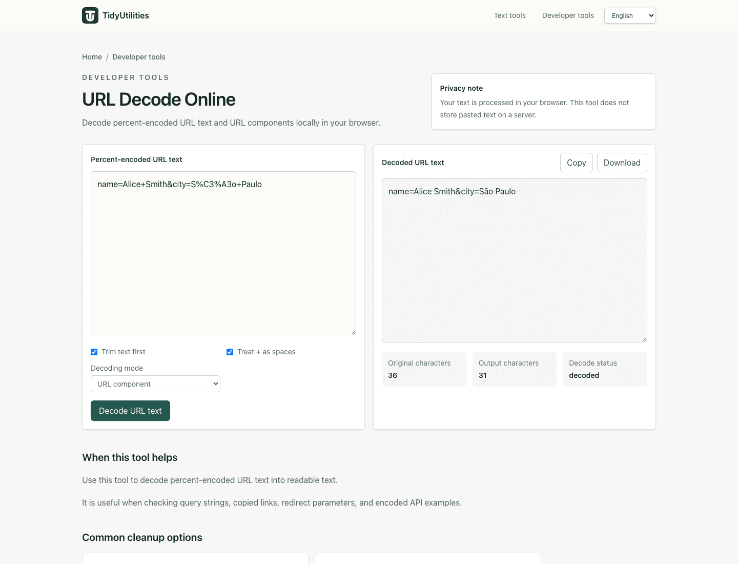Screen dimensions: 738x564
Task: Click the Privacy note heading
Action: pyautogui.click(x=461, y=88)
